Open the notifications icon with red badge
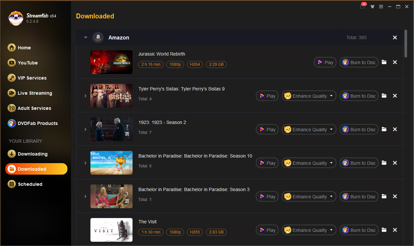 coord(363,6)
